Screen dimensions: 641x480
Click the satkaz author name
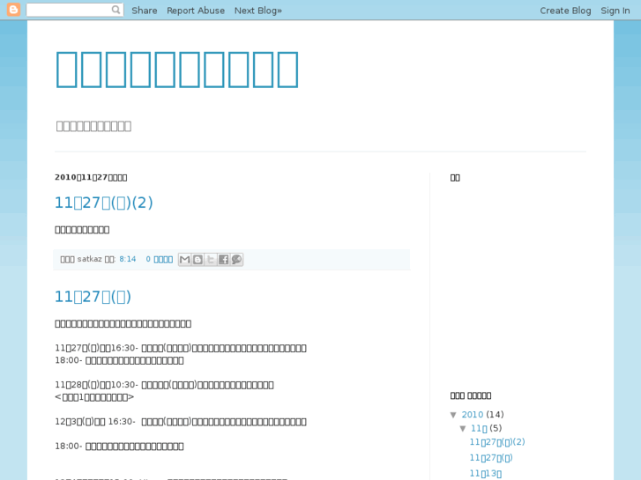[90, 259]
